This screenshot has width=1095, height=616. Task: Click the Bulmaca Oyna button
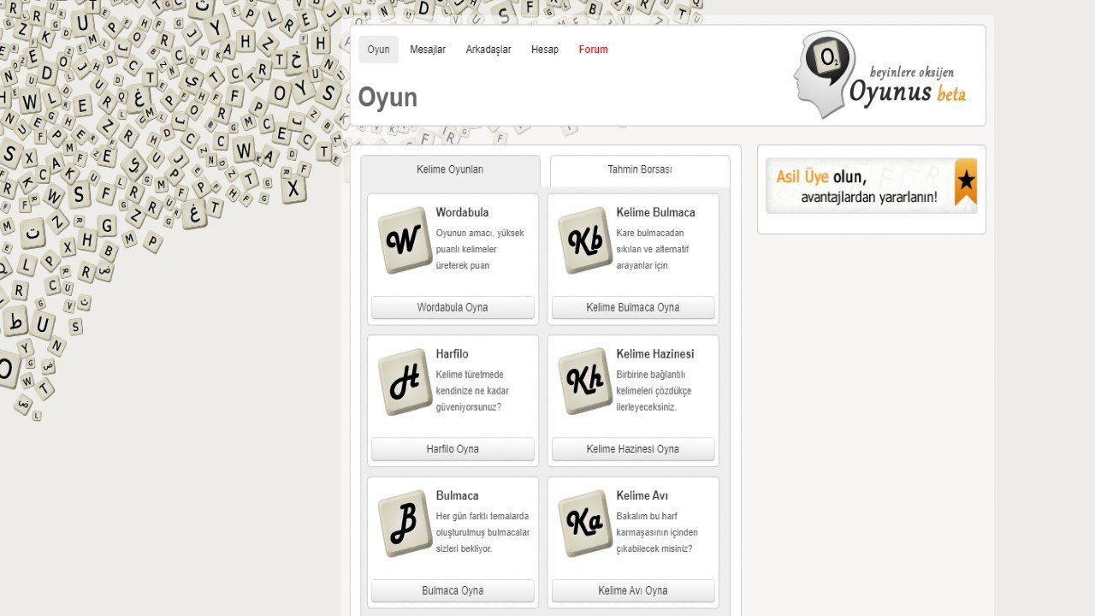click(x=453, y=590)
